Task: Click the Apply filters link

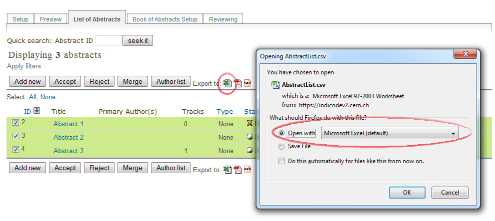Action: click(x=24, y=66)
